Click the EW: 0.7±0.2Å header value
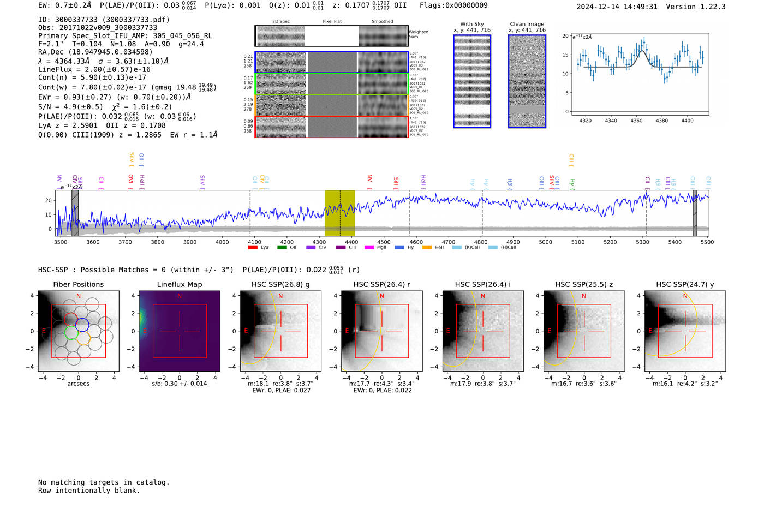 pos(65,5)
